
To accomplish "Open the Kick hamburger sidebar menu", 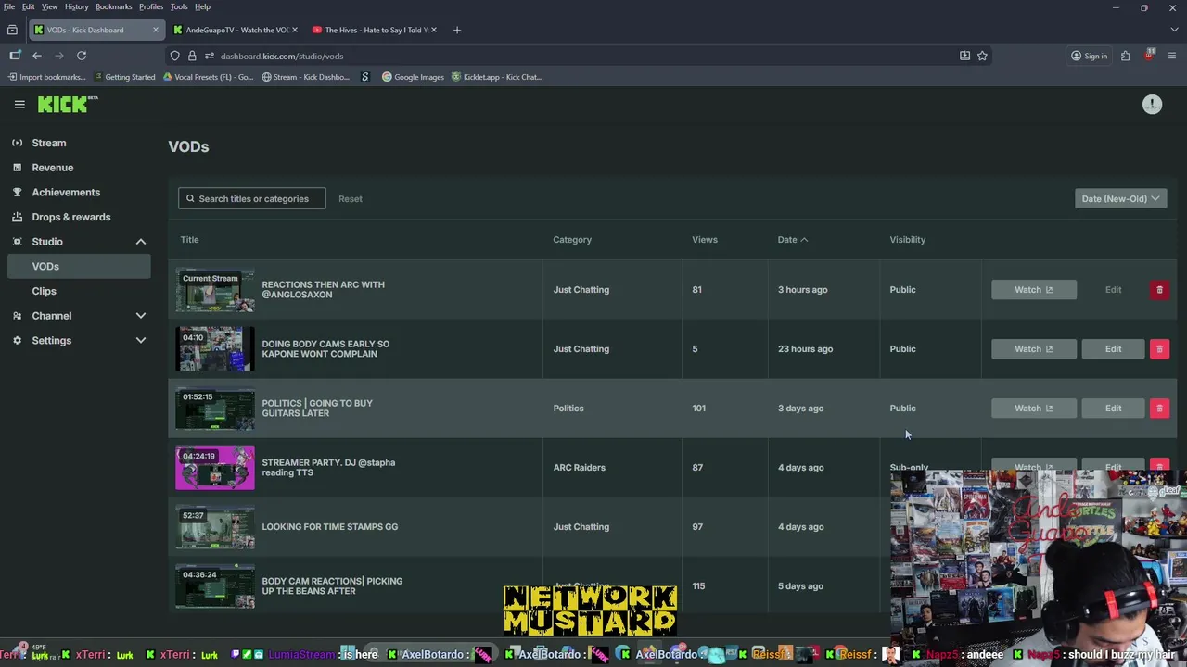I will (x=19, y=105).
